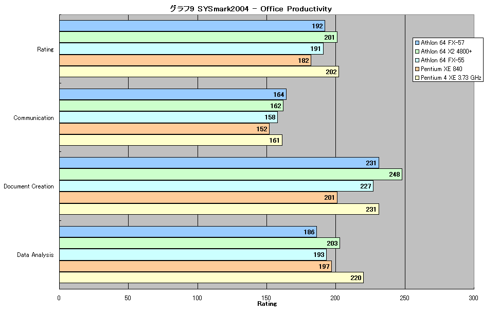Select the Rating bar valued 192
Screen dimensions: 499x311
tap(192, 26)
